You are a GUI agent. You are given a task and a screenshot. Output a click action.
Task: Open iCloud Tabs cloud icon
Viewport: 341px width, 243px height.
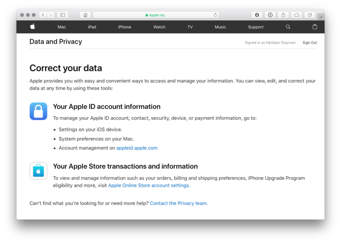click(x=297, y=15)
